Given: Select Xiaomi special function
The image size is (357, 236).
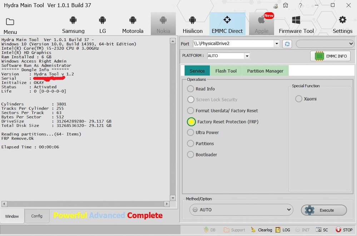Looking at the screenshot, I should coord(298,99).
